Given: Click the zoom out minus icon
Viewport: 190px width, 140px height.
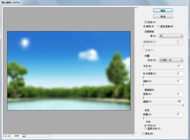Looking at the screenshot, I should tap(6, 136).
